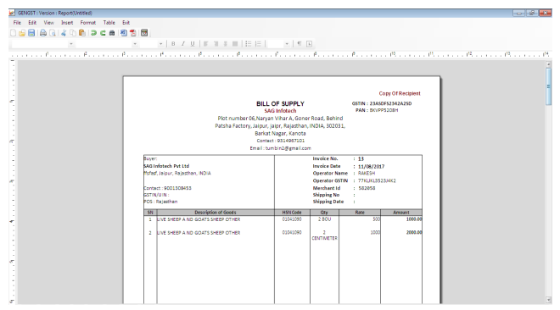The width and height of the screenshot is (560, 310).
Task: Undo the last action with the green arrow
Action: pyautogui.click(x=93, y=33)
